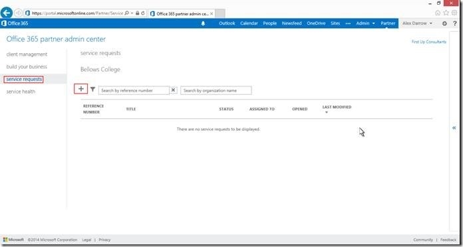
Task: Open the browser tools gear icon
Action: 454,13
